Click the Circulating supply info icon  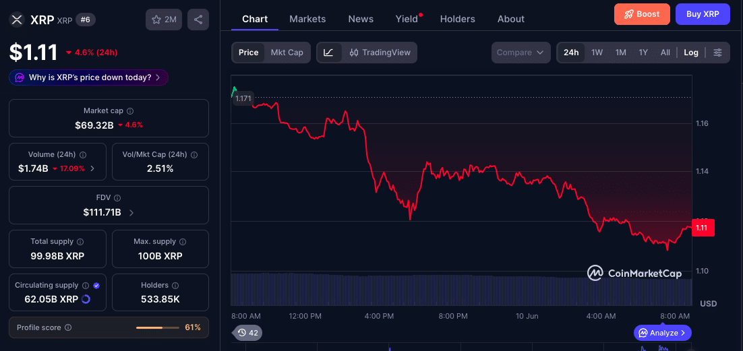(86, 286)
